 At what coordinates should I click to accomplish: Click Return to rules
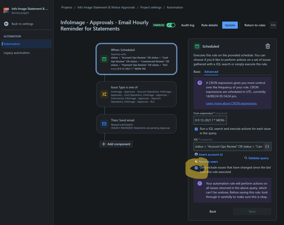point(255,25)
